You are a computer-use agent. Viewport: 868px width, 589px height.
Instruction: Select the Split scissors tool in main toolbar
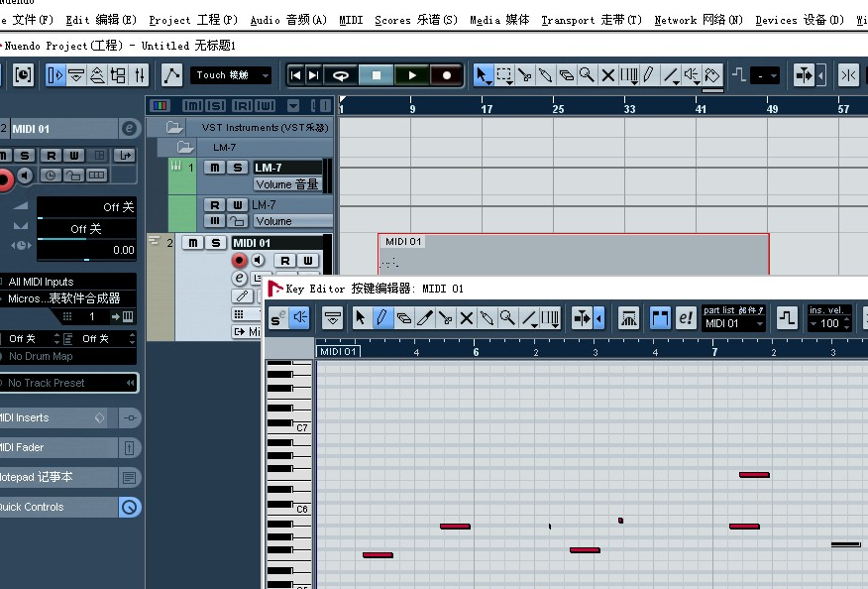(x=525, y=74)
